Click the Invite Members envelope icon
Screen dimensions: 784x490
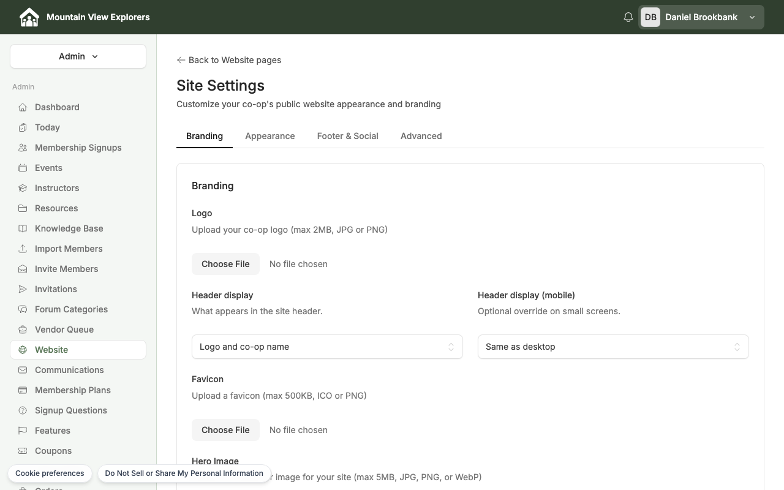tap(23, 269)
